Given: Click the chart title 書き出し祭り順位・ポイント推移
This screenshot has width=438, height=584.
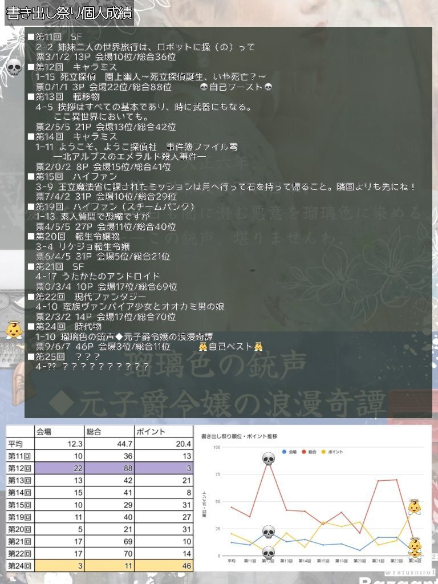Looking at the screenshot, I should [x=239, y=436].
